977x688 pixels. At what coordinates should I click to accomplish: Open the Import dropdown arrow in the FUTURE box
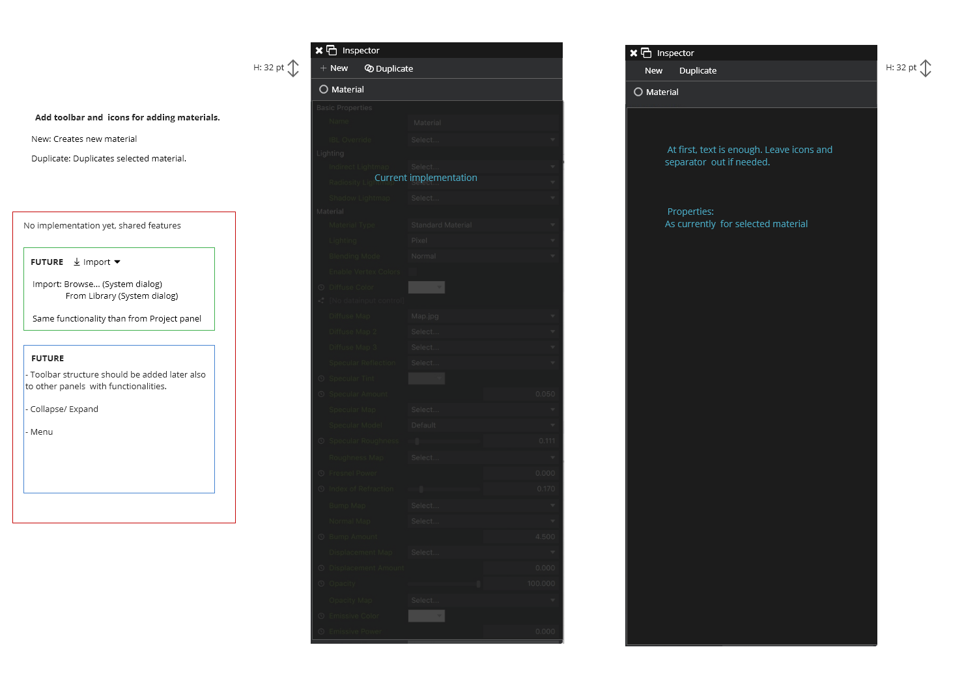click(x=117, y=262)
